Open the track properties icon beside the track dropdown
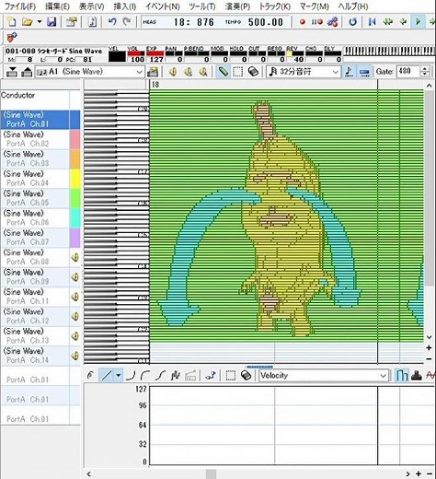The height and width of the screenshot is (479, 436). [x=153, y=72]
